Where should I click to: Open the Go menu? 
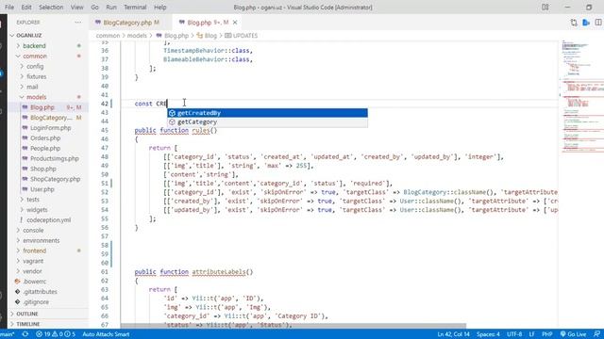point(94,8)
